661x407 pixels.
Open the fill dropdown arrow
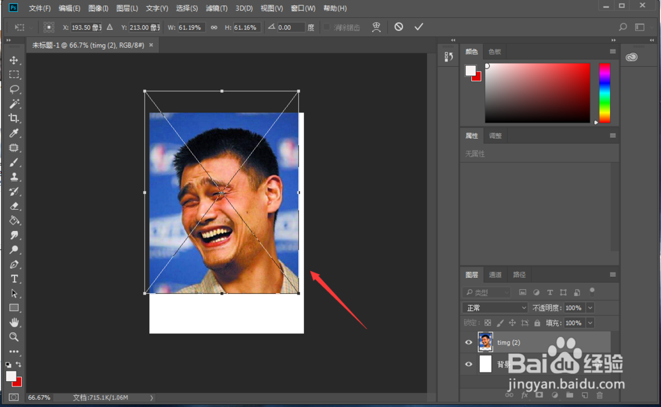pos(590,323)
